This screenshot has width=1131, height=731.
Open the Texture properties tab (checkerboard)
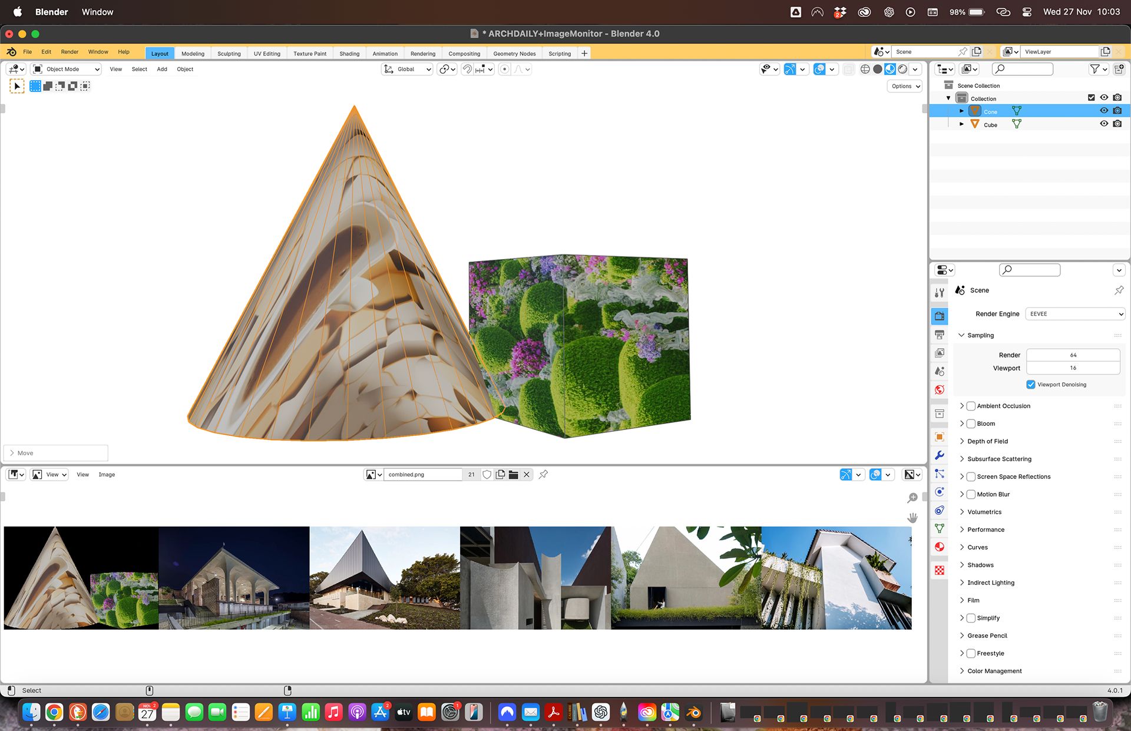(940, 570)
